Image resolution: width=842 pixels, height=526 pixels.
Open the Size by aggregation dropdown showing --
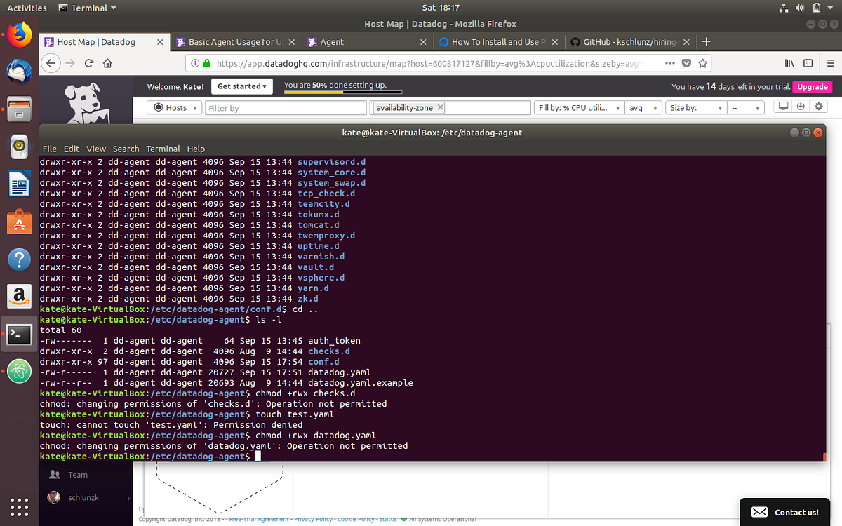tap(745, 108)
